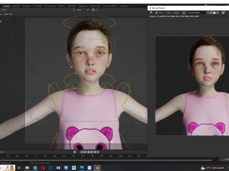Open the first View dropdown in render window

(162, 13)
